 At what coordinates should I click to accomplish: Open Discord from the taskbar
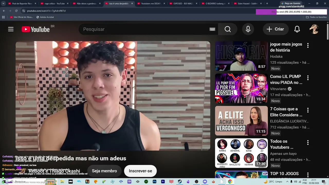point(205,182)
